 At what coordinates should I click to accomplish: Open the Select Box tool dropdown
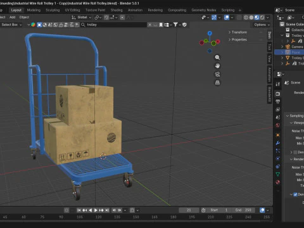11,25
